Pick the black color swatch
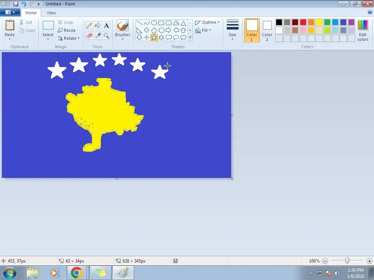374x280 pixels. [x=279, y=22]
